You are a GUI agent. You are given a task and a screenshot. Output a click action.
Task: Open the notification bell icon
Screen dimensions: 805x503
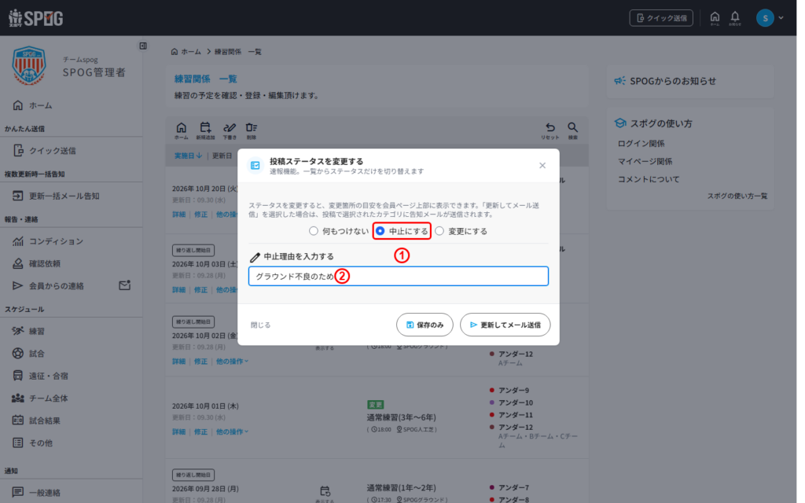click(x=735, y=18)
